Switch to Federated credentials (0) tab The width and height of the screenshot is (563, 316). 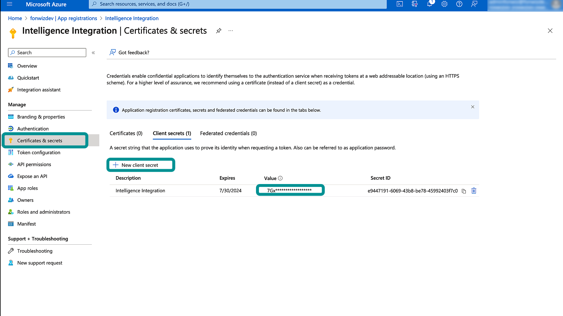[x=228, y=133]
